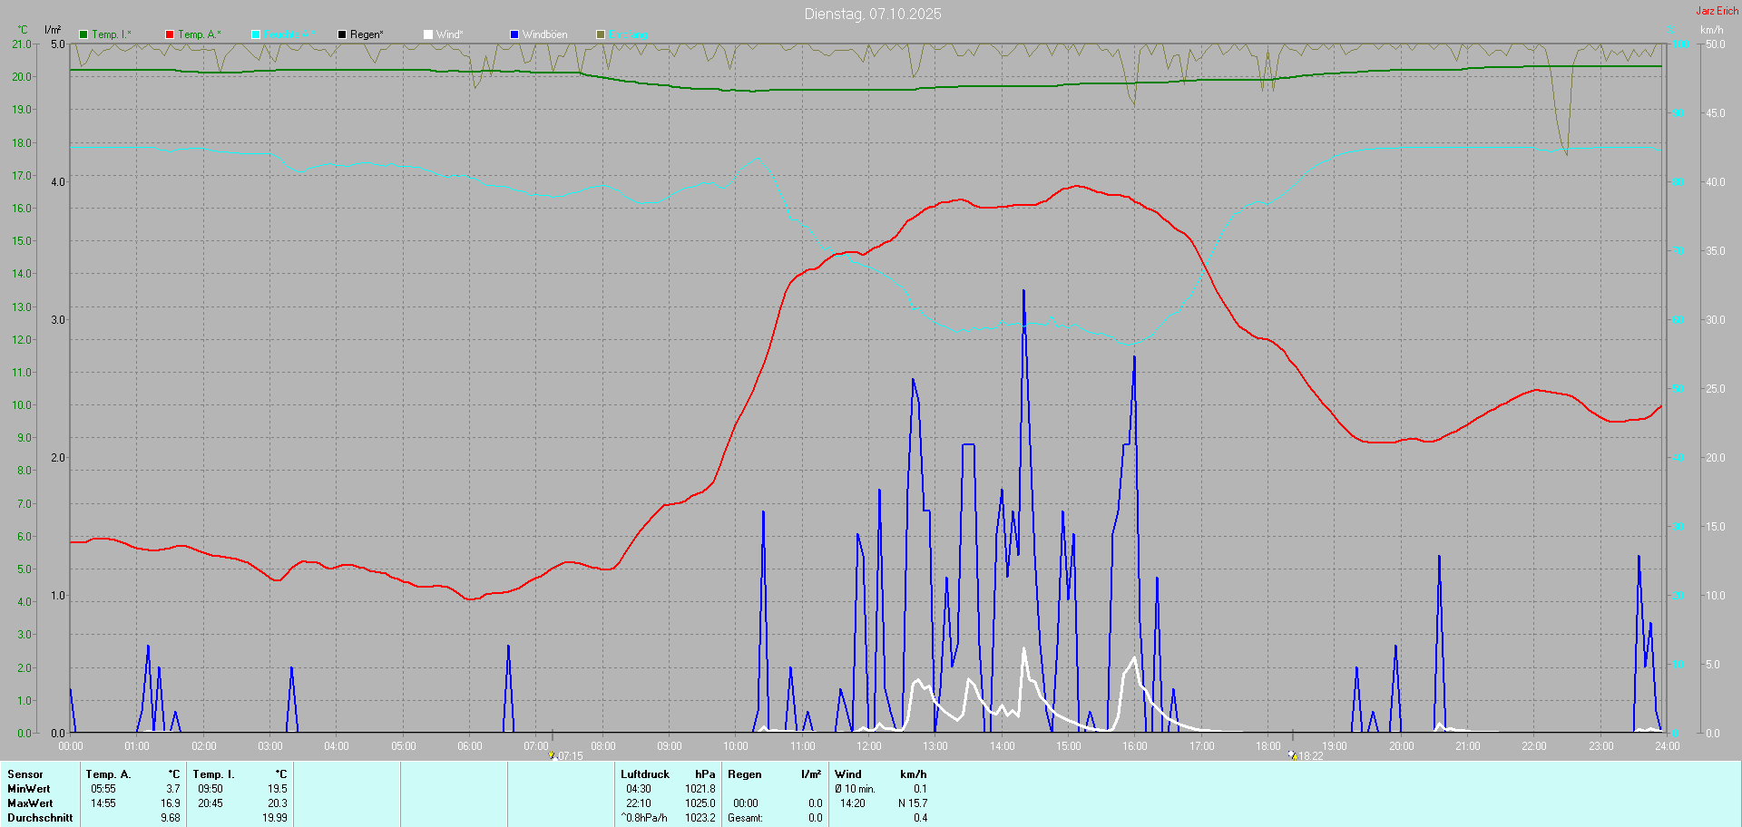Click the cyan Feuchte A. legend square
Screen dimensions: 1742x827
[256, 34]
